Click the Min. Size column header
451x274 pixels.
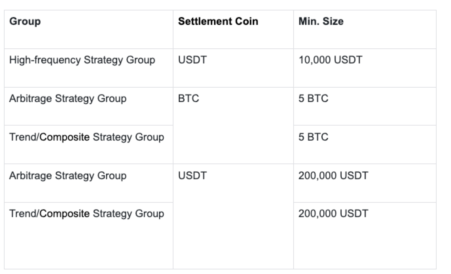(x=365, y=29)
